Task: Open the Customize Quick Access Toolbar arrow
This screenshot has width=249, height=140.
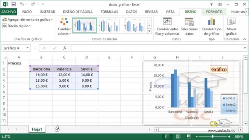Action: [43, 4]
